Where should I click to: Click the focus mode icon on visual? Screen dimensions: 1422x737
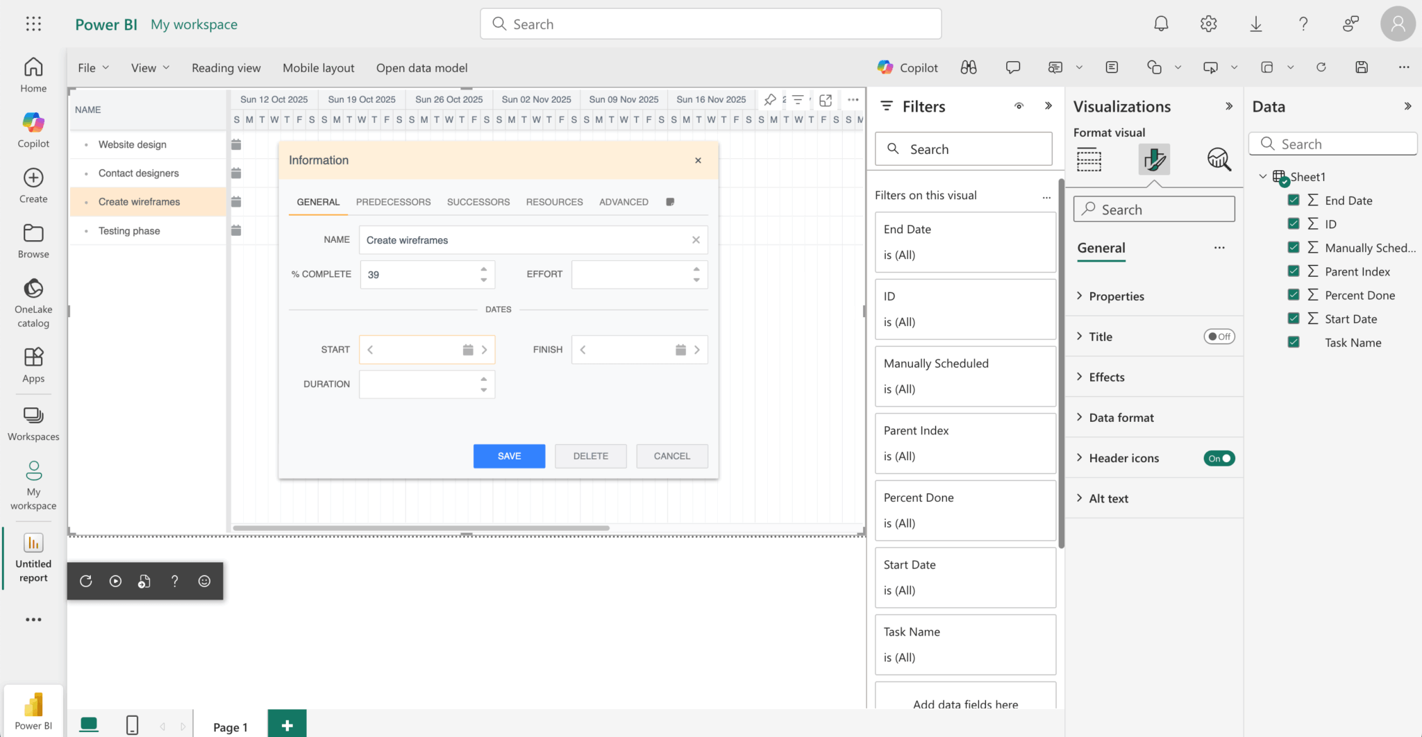point(826,100)
